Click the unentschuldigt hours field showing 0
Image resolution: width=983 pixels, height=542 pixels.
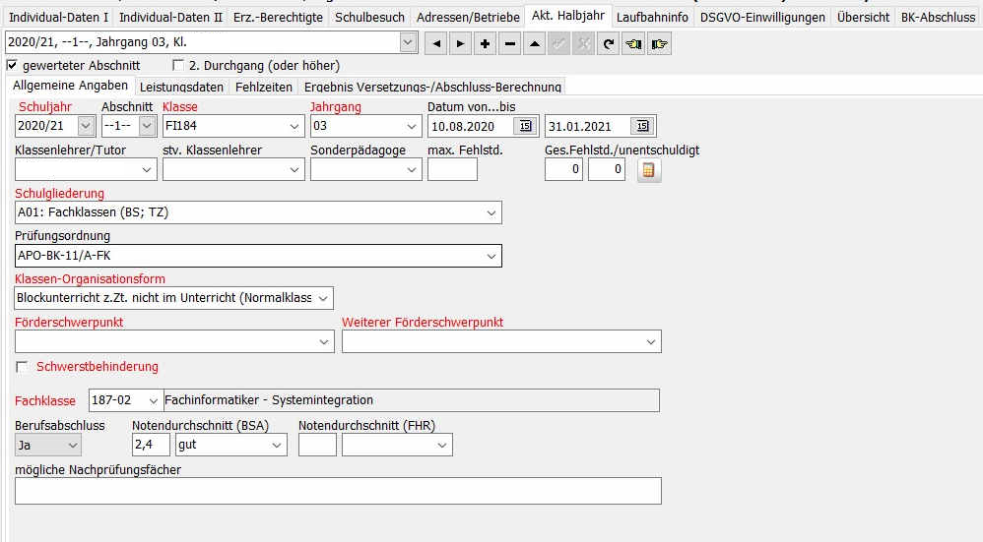[x=606, y=169]
